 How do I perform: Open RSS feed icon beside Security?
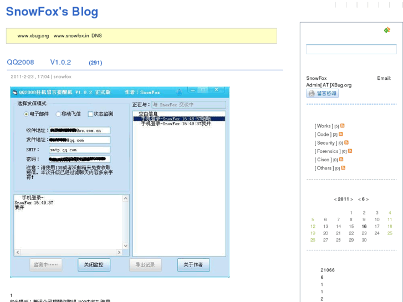click(x=346, y=142)
